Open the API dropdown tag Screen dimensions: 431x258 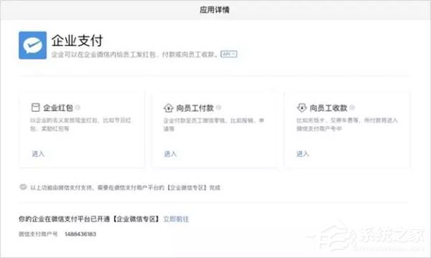(x=228, y=54)
